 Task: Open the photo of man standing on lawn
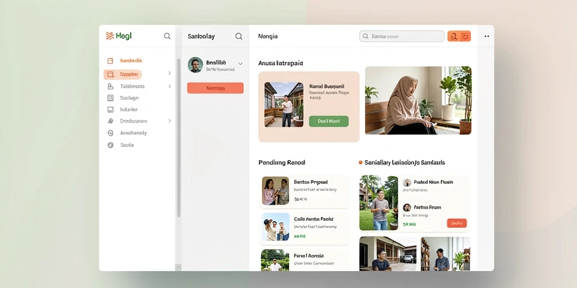(379, 202)
